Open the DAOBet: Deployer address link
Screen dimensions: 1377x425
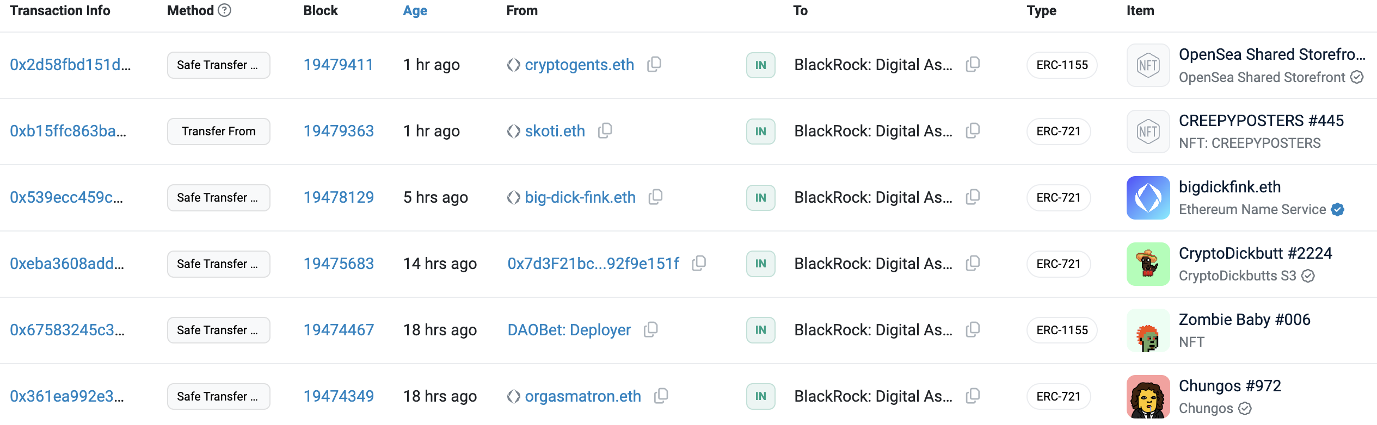coord(569,330)
